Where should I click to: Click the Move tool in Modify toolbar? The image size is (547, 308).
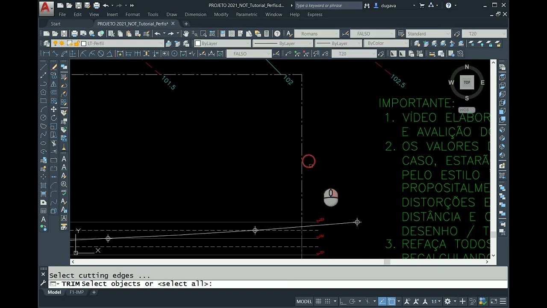(54, 109)
